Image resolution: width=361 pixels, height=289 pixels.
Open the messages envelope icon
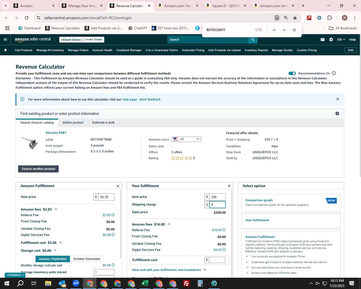(x=323, y=40)
